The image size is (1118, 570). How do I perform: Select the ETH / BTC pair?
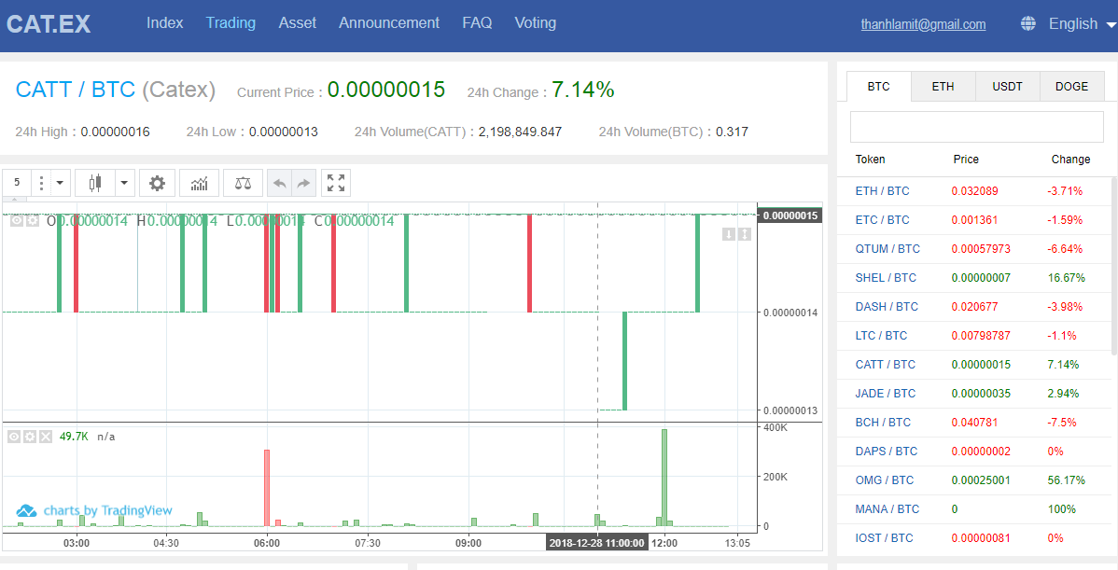click(882, 191)
